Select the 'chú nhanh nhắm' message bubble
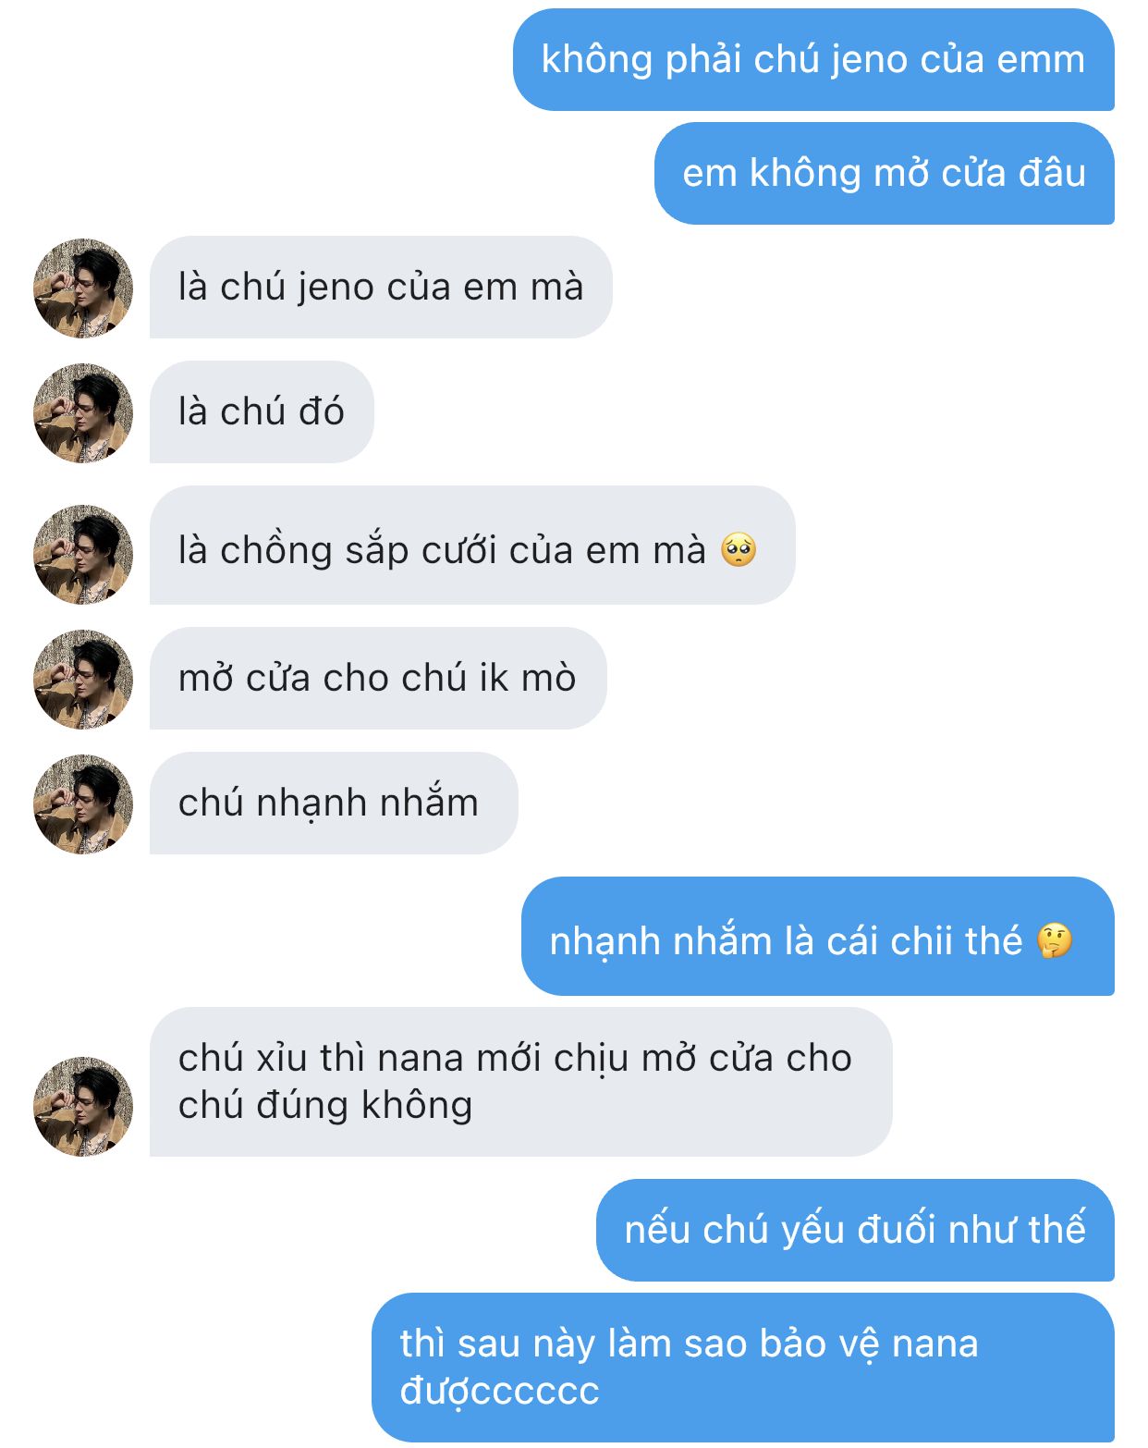1148x1448 pixels. click(x=334, y=804)
